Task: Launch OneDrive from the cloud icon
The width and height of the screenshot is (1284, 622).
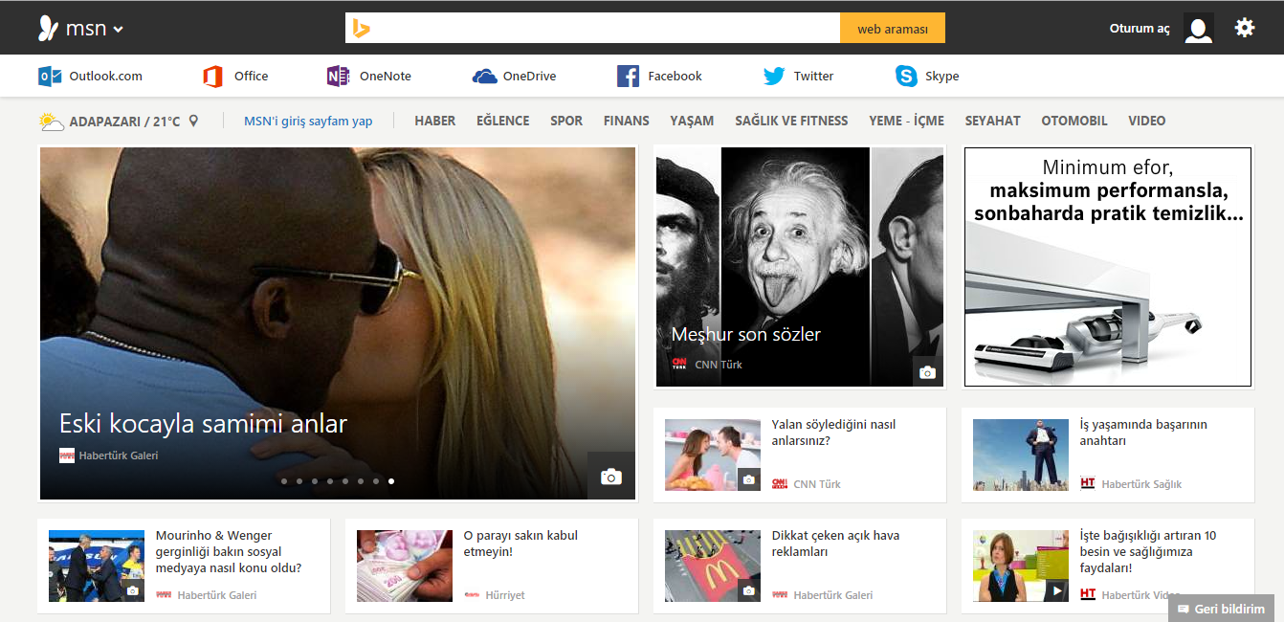Action: pos(484,77)
